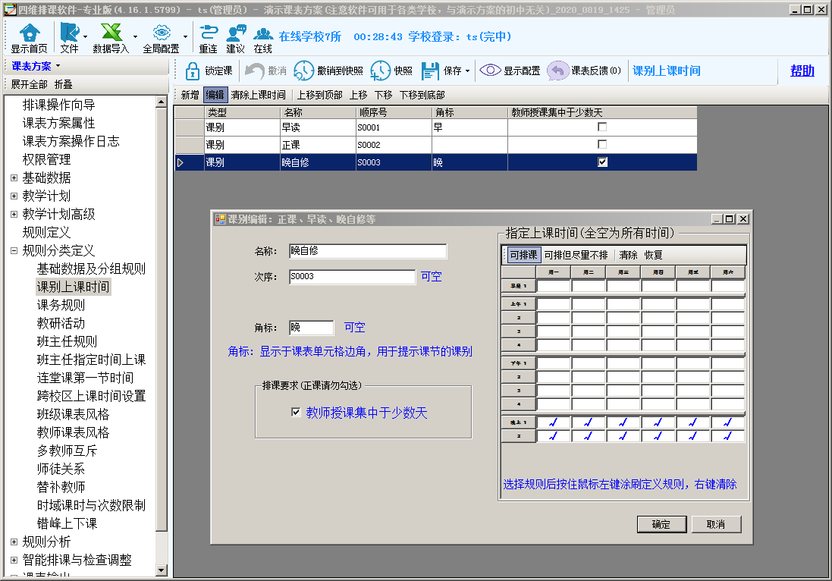Click into the 名称 text field
The image size is (832, 581).
pos(367,252)
